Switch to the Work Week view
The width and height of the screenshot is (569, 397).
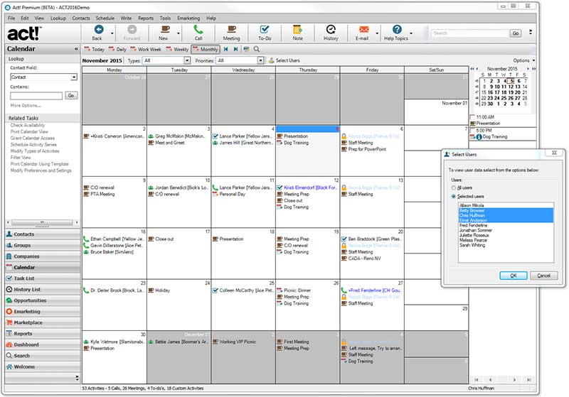coord(146,49)
